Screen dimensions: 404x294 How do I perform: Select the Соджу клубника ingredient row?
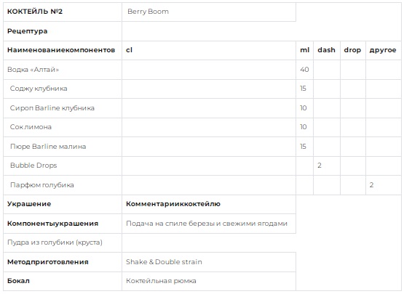202,89
